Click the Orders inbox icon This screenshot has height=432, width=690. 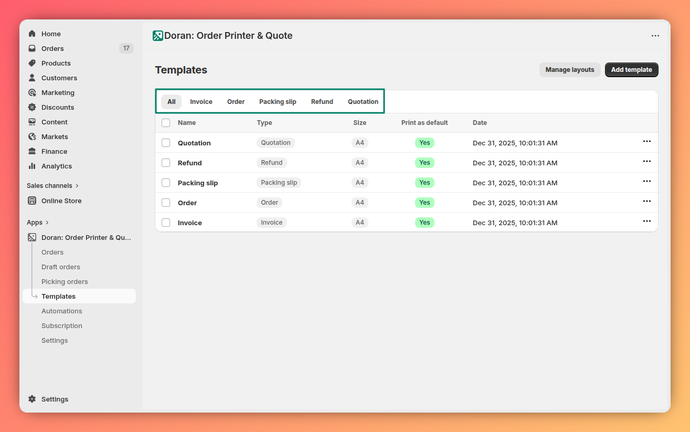[32, 48]
